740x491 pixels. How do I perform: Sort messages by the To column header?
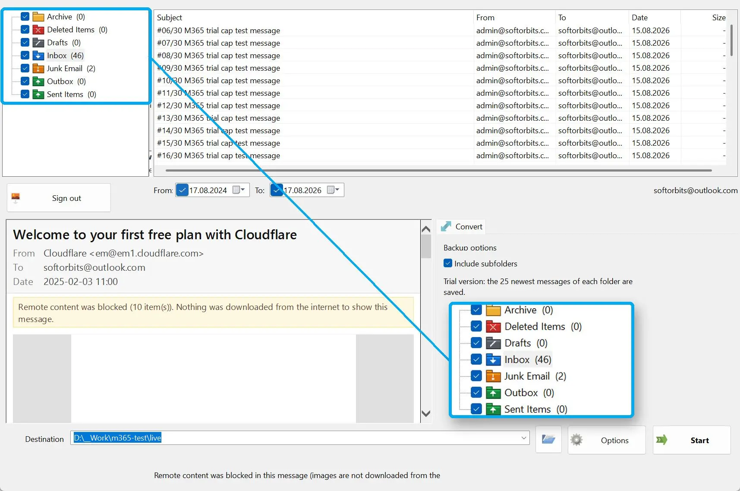[592, 18]
